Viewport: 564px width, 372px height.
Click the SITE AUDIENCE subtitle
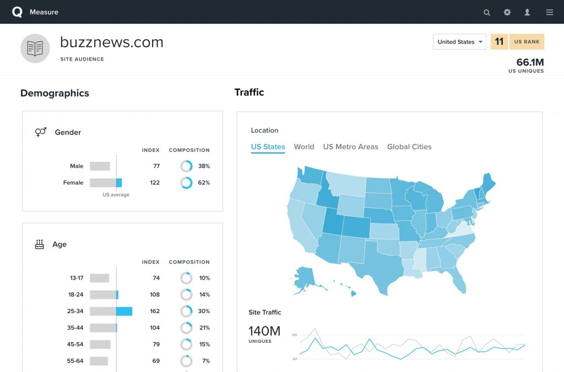[82, 59]
